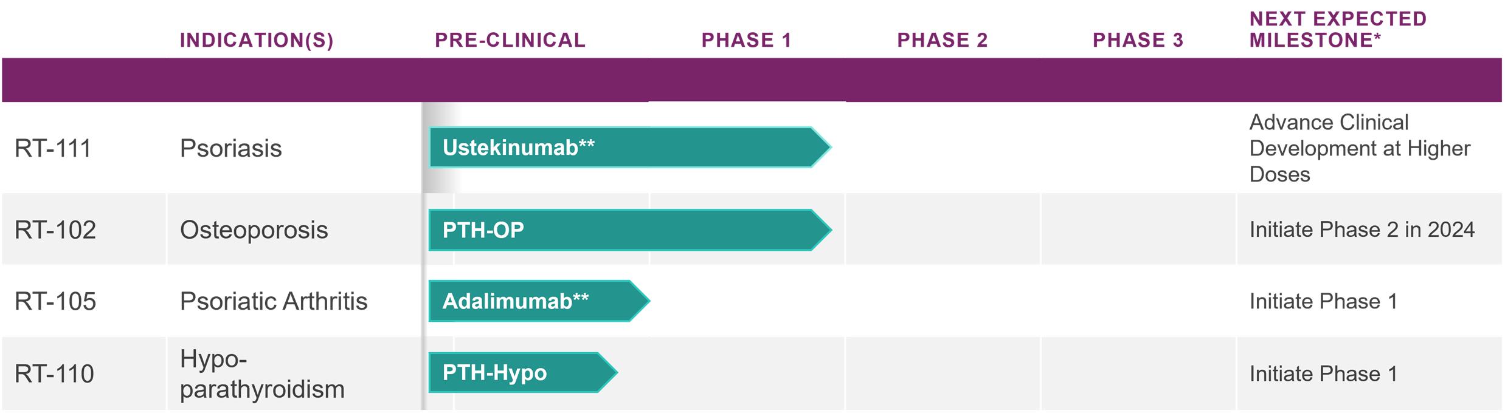The height and width of the screenshot is (419, 1505).
Task: Select the NEXT EXPECTED MILESTONE header
Action: (1338, 29)
